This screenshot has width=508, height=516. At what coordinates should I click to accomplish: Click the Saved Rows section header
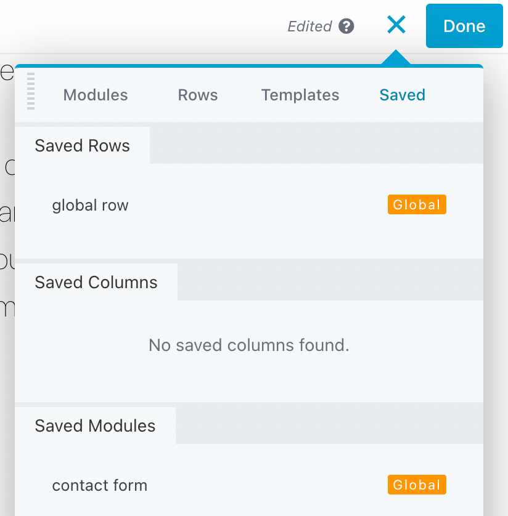pos(83,146)
